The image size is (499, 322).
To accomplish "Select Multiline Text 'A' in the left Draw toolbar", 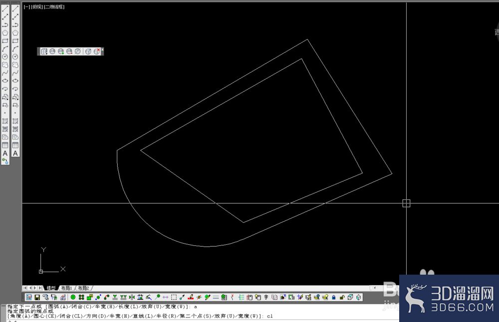I will (x=5, y=153).
